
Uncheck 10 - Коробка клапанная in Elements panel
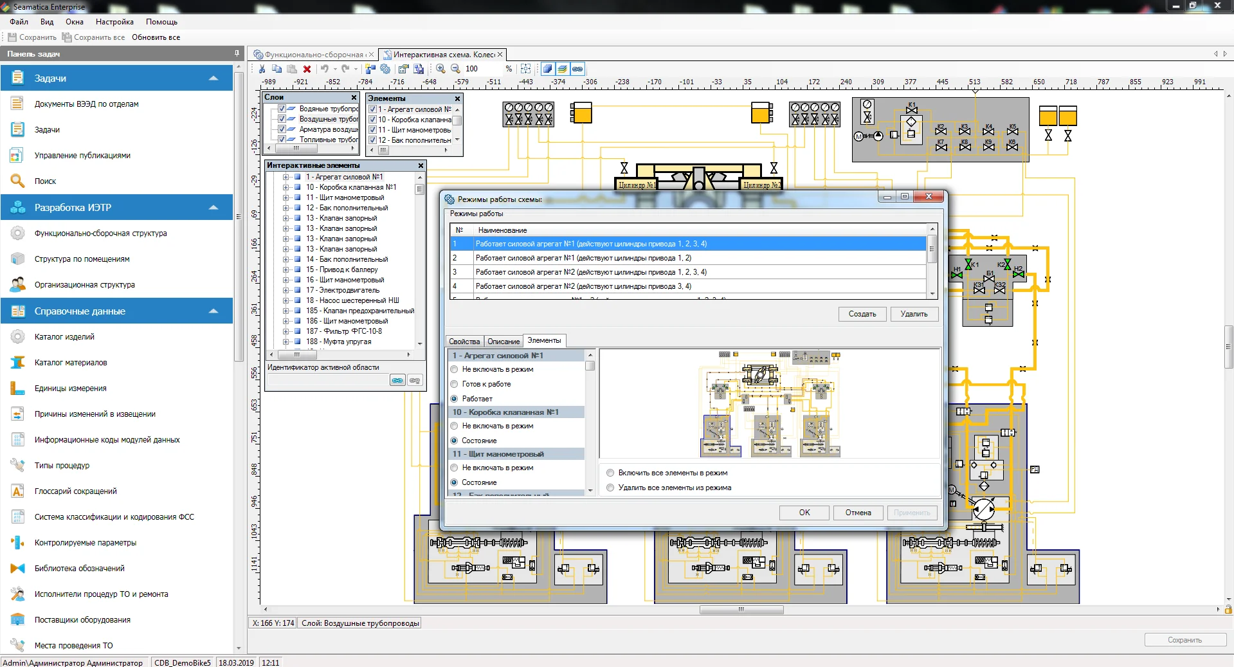pyautogui.click(x=372, y=120)
